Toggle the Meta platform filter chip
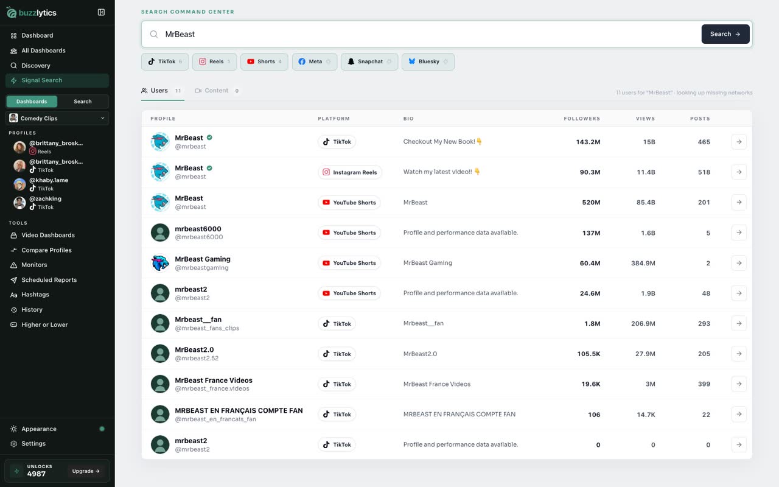The height and width of the screenshot is (487, 779). point(315,61)
